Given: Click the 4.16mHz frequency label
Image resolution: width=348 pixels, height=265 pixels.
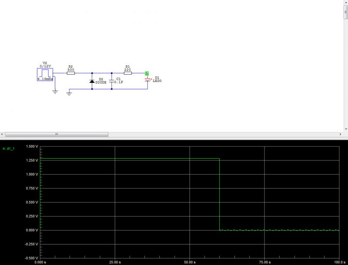Looking at the screenshot, I should click(45, 79).
